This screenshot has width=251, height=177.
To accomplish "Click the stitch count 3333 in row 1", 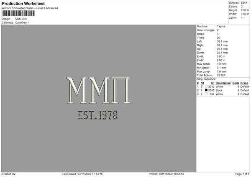I will [211, 86].
